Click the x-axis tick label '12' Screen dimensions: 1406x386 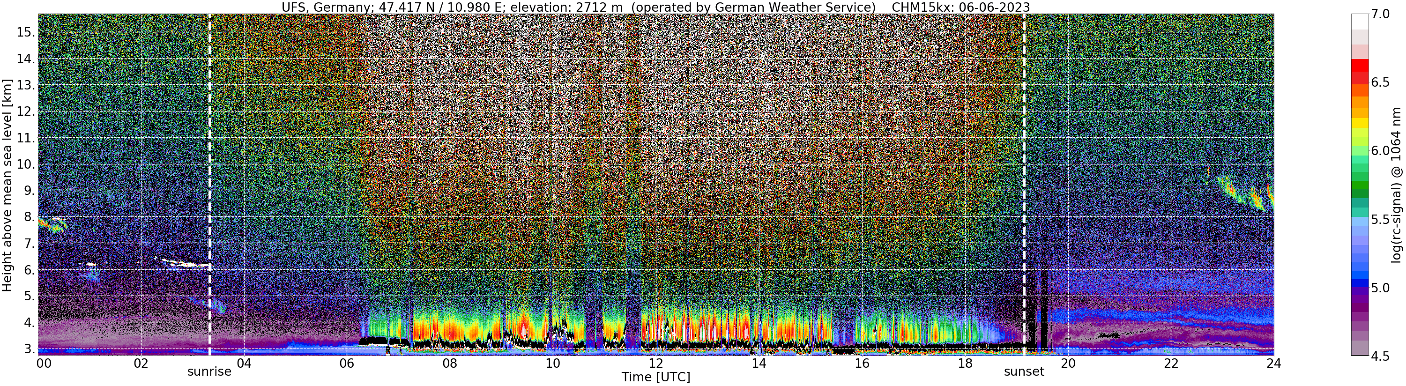(655, 364)
